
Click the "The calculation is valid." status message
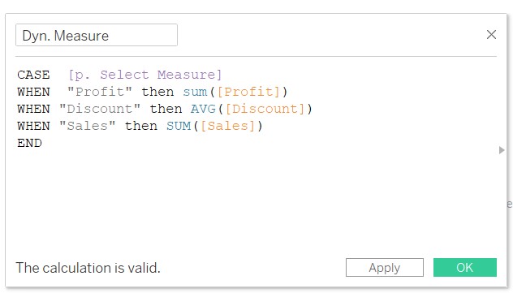click(x=88, y=268)
